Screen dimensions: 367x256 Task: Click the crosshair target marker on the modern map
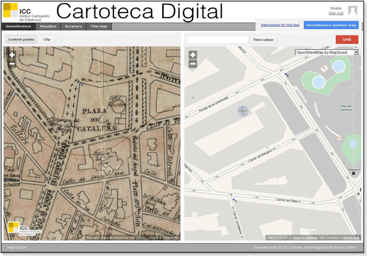coord(243,111)
